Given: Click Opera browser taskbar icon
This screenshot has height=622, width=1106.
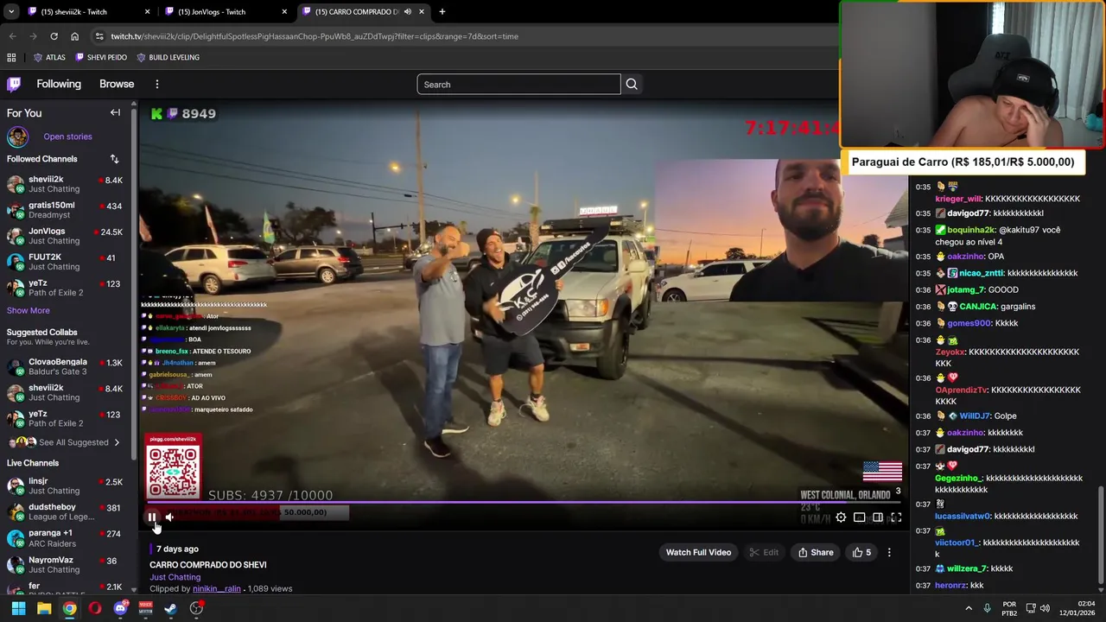Looking at the screenshot, I should [x=95, y=608].
